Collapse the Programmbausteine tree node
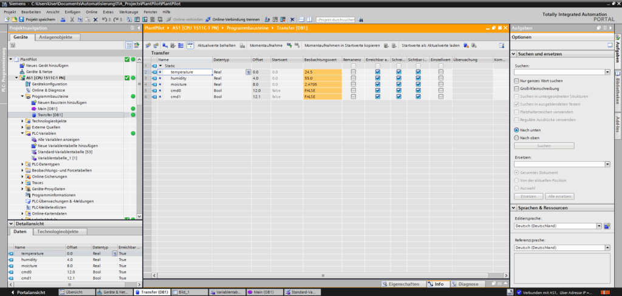 pyautogui.click(x=23, y=96)
